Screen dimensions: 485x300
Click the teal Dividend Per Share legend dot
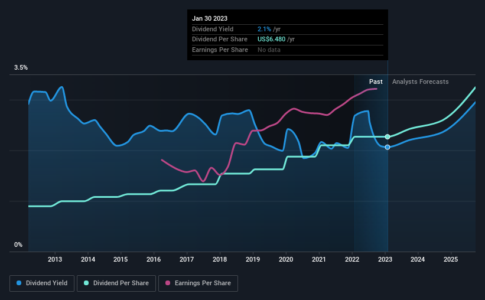[86, 283]
